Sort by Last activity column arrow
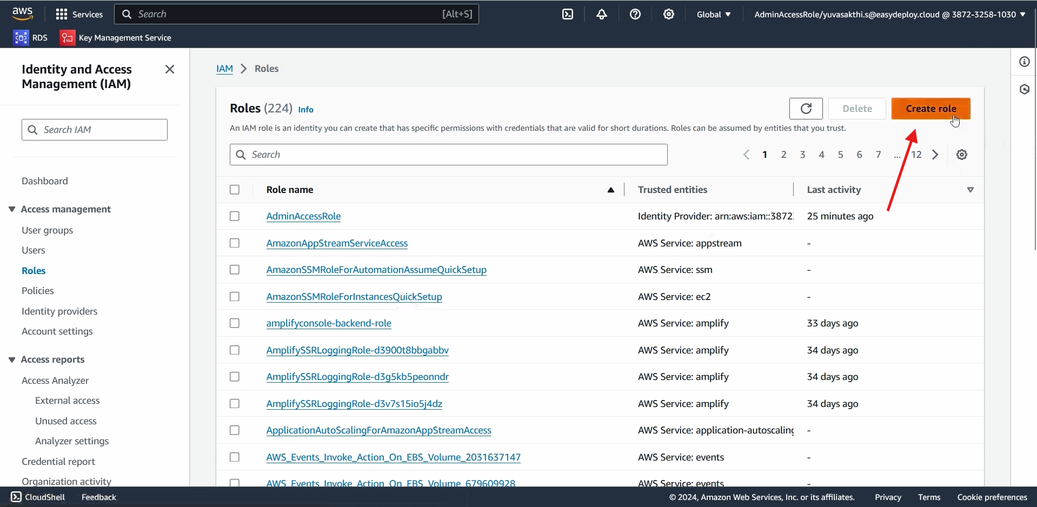 pyautogui.click(x=970, y=190)
